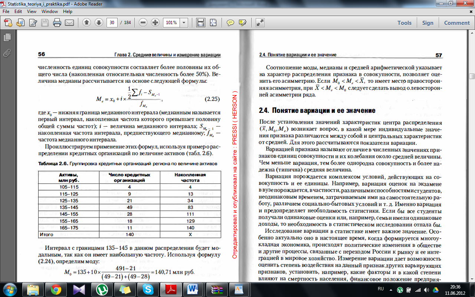This screenshot has width=475, height=297.
Task: Open the volume speaker tray icon
Action: pos(427,290)
